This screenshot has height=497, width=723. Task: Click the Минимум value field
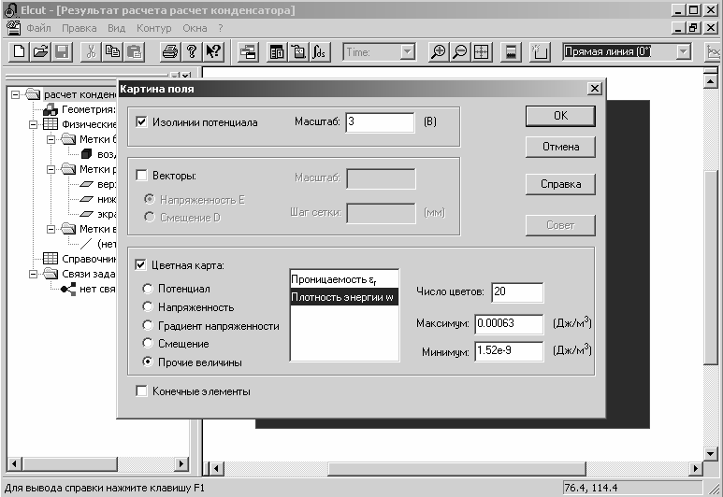(x=509, y=351)
